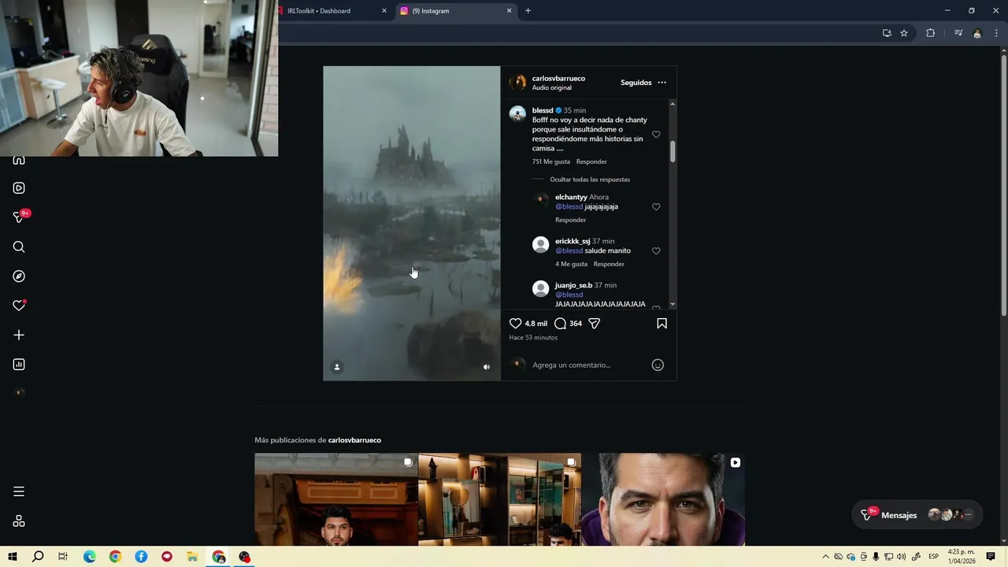Open File Explorer from the taskbar
Image resolution: width=1008 pixels, height=567 pixels.
pos(192,557)
